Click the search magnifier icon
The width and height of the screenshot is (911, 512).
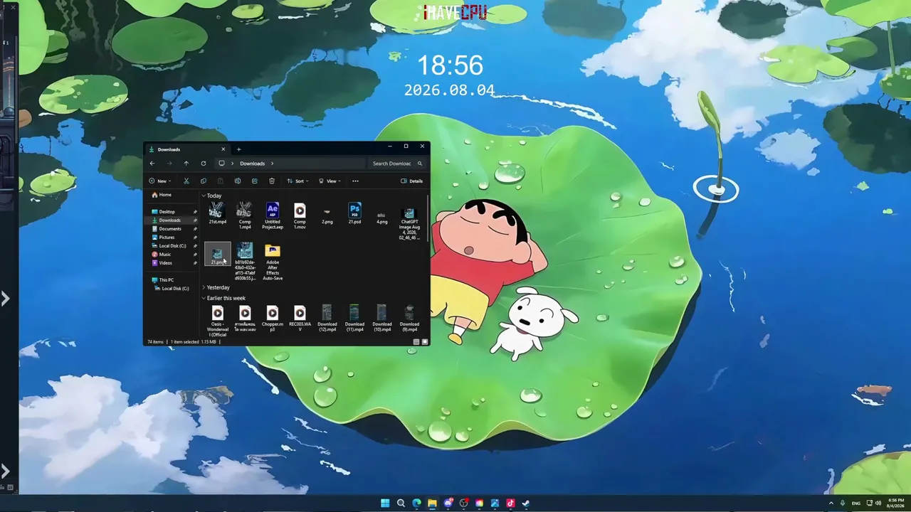pyautogui.click(x=420, y=164)
